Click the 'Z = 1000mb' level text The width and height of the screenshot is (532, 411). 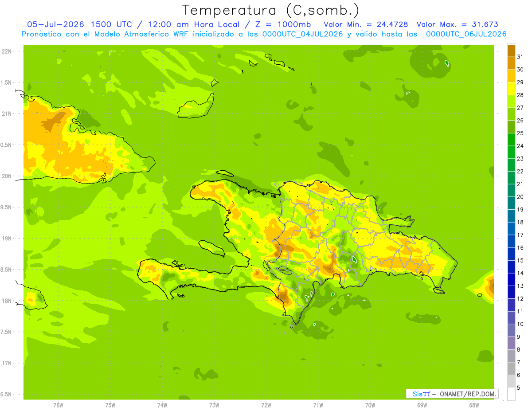(282, 24)
